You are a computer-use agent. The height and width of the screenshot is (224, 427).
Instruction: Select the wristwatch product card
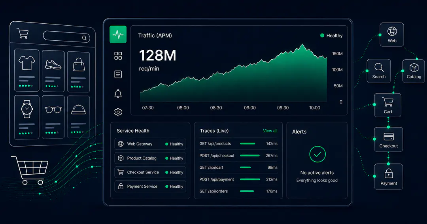click(27, 117)
